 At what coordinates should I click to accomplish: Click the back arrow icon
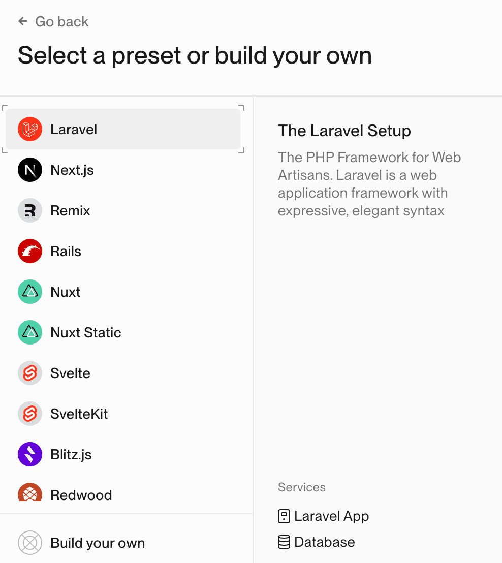[23, 21]
